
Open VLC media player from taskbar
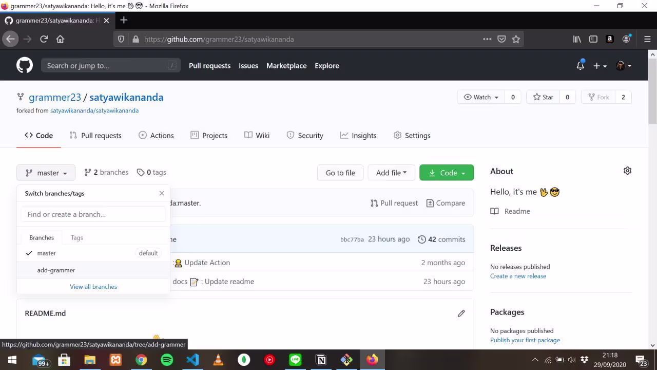(x=218, y=360)
